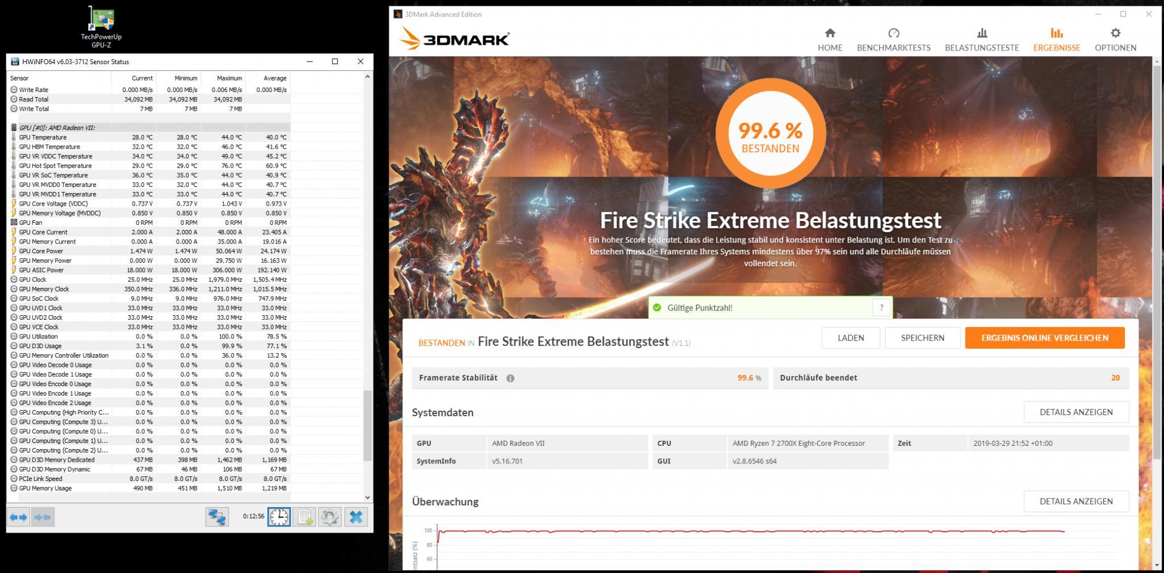Open HWiNFO network remote sensor icon

[217, 517]
